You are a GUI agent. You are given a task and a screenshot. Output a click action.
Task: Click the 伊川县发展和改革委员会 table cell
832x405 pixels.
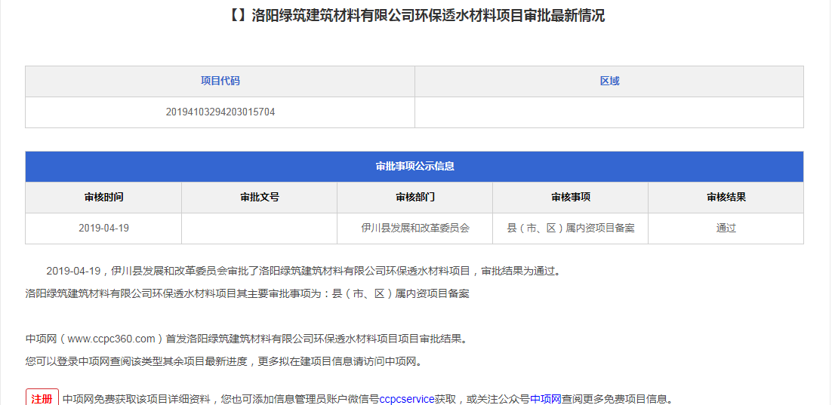414,228
